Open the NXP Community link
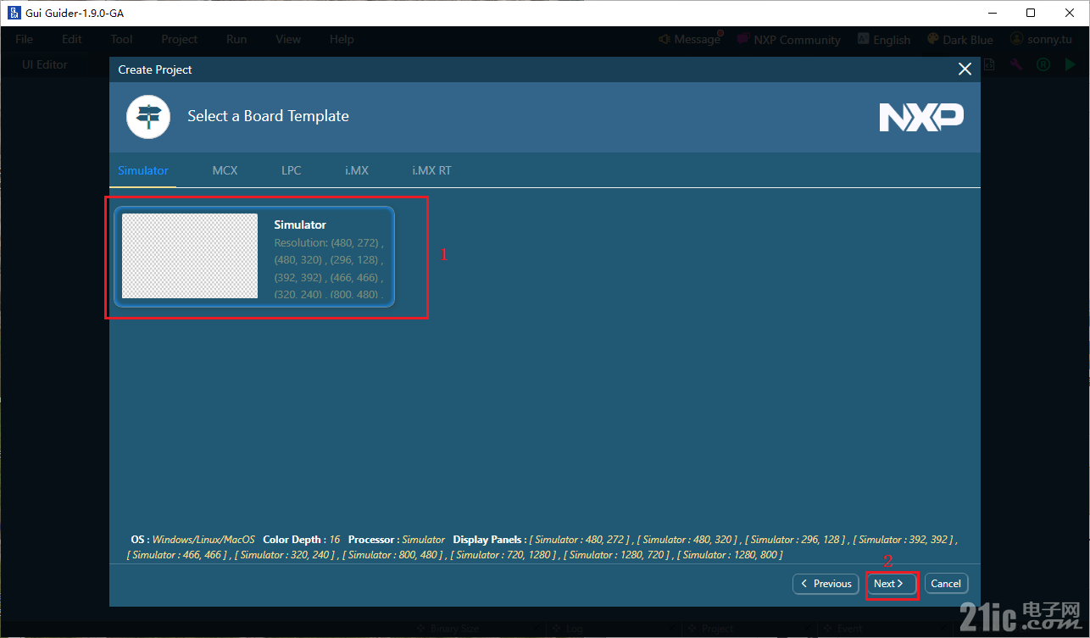1090x638 pixels. click(788, 39)
